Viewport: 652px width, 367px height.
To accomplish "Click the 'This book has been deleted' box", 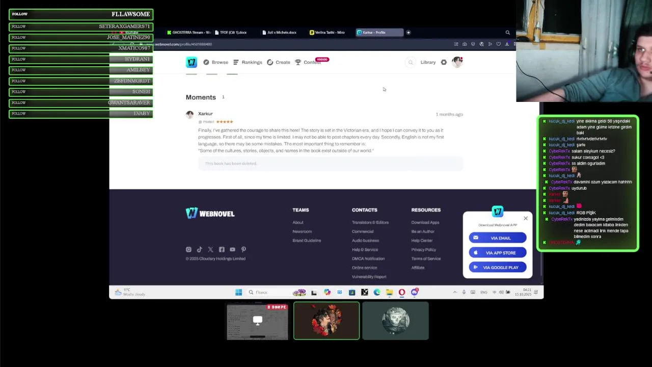I will 330,164.
